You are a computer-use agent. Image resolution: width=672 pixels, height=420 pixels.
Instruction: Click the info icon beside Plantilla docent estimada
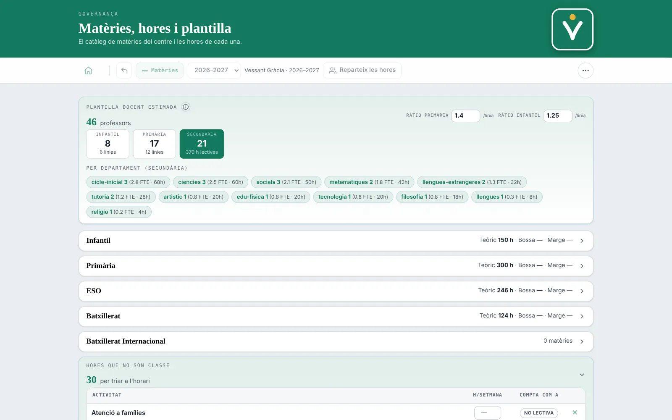[x=186, y=107]
